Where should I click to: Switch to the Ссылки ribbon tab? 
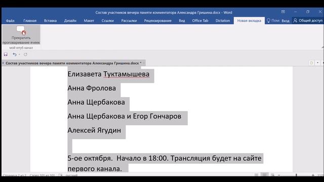pyautogui.click(x=108, y=21)
